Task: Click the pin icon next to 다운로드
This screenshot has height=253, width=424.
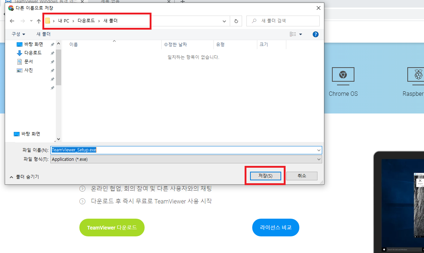Action: [x=53, y=53]
